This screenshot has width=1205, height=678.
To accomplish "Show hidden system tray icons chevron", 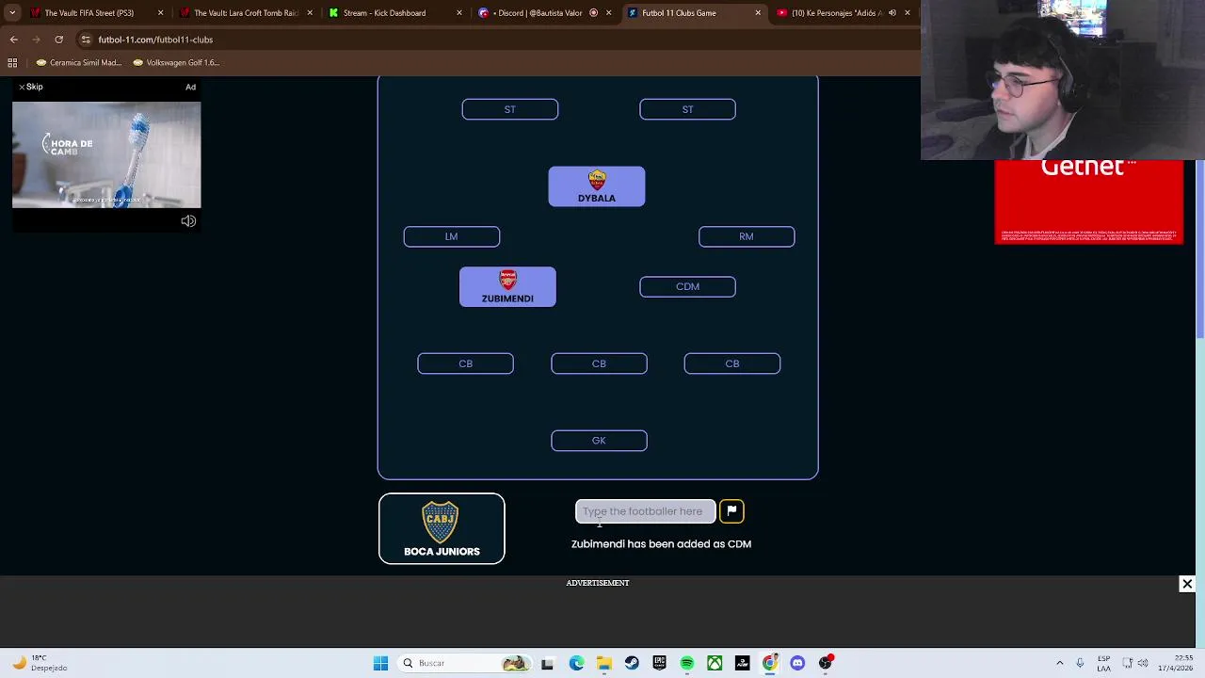I will 1059,663.
